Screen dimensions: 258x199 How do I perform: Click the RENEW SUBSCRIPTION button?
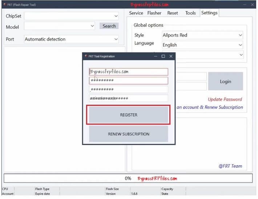129,134
